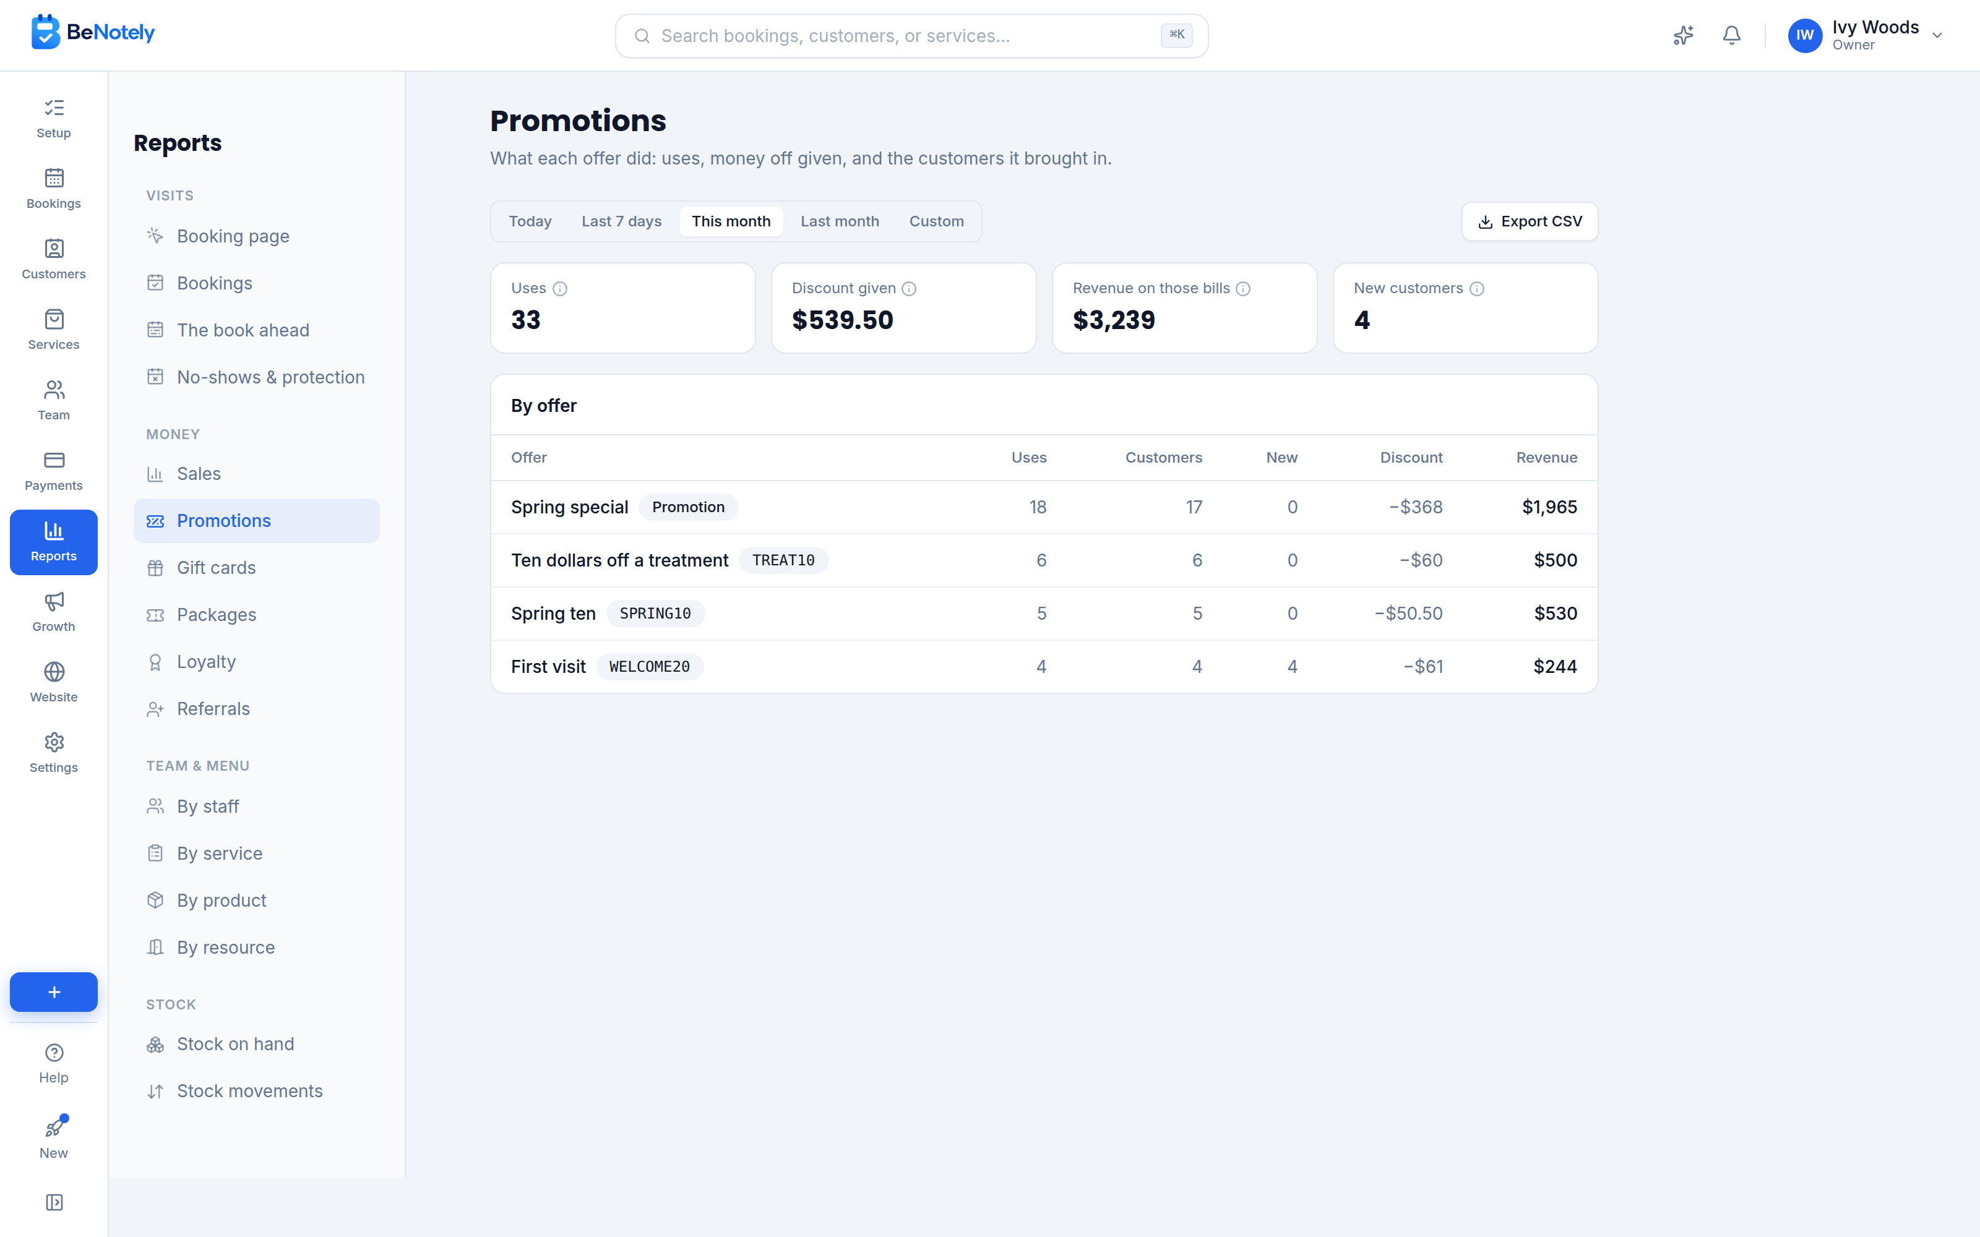Viewport: 1980px width, 1237px height.
Task: Click the notifications bell icon
Action: 1731,35
